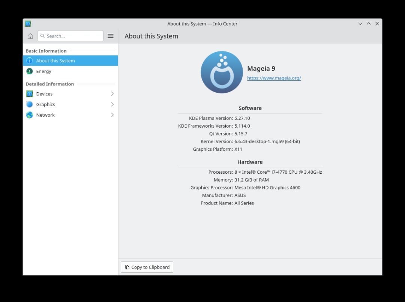This screenshot has width=405, height=302.
Task: Select About this System entry
Action: tap(70, 61)
